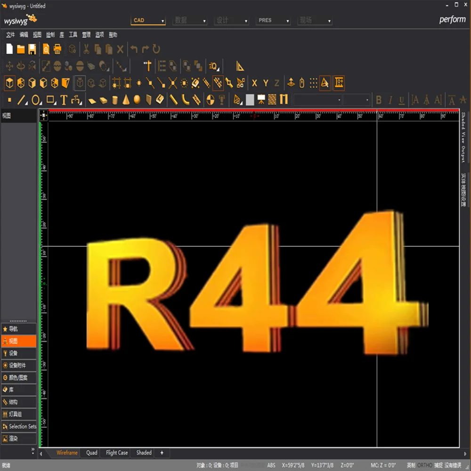
Task: Switch to the Flight Case tab
Action: [117, 453]
